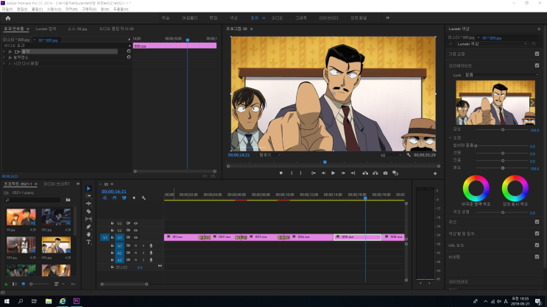Open the Home screen icon
547x307 pixels.
click(8, 18)
